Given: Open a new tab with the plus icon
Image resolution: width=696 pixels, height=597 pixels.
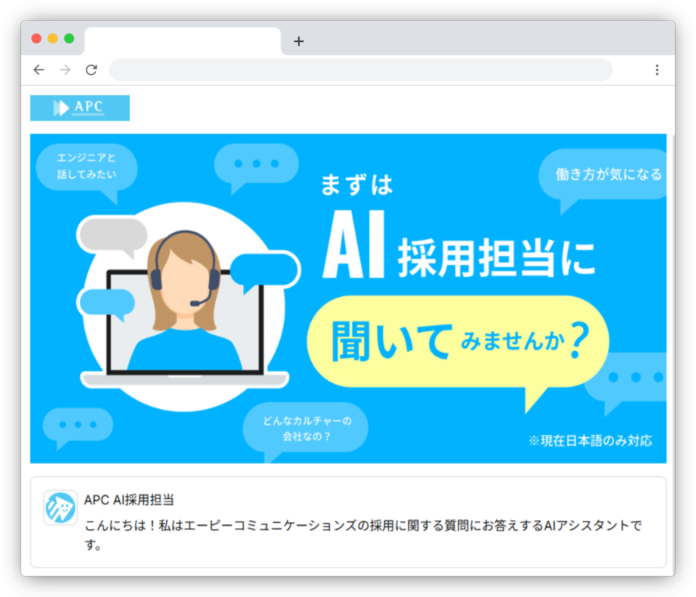Looking at the screenshot, I should coord(299,41).
